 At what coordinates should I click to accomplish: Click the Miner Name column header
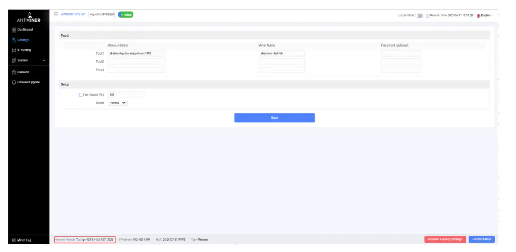coord(267,45)
